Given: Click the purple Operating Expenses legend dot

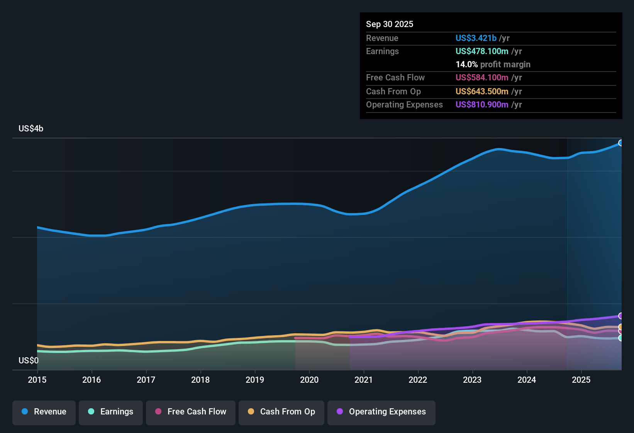Looking at the screenshot, I should (340, 412).
